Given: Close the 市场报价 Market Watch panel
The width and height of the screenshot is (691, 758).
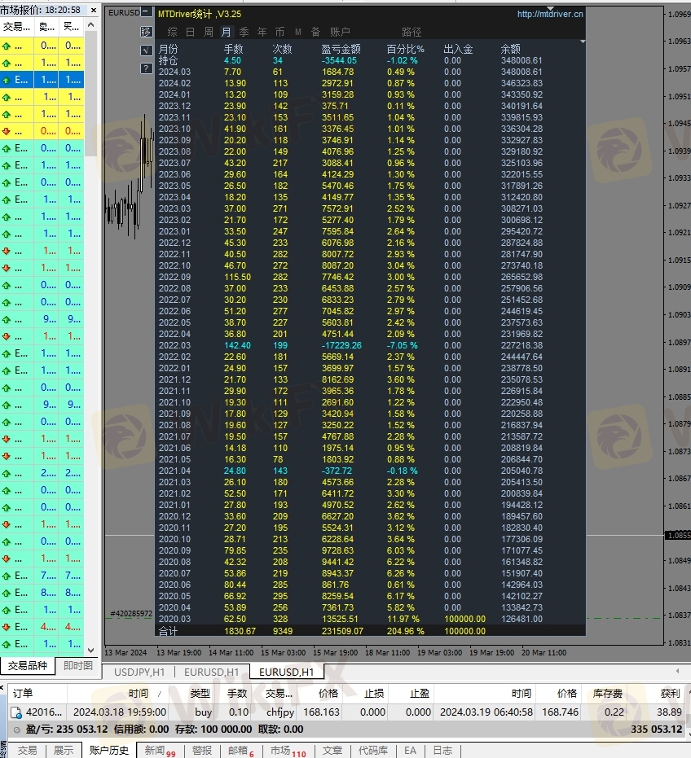Looking at the screenshot, I should [94, 10].
